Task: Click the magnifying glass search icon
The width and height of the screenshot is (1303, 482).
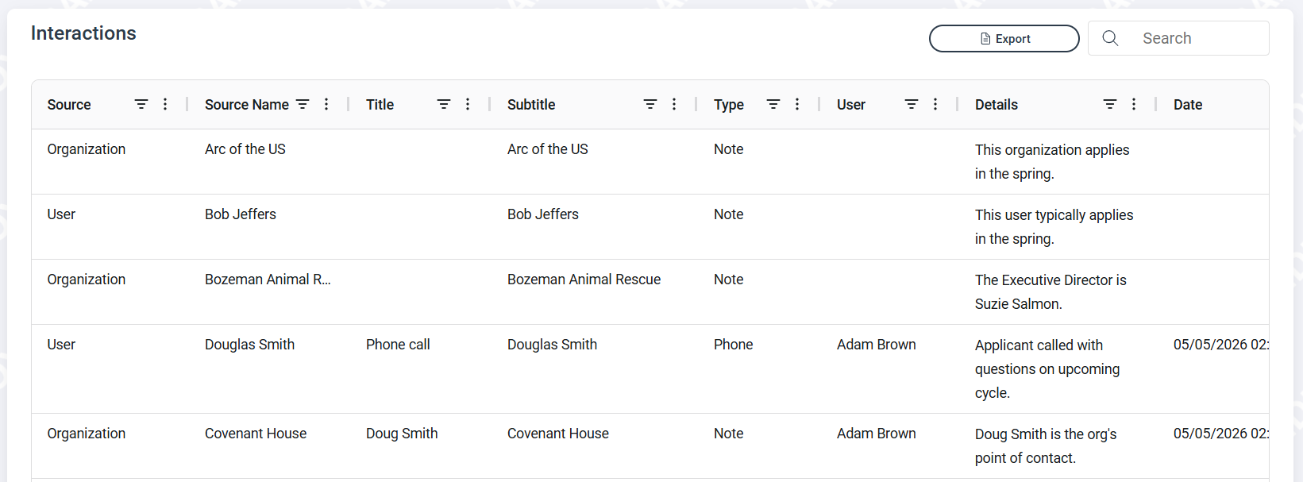Action: tap(1110, 38)
